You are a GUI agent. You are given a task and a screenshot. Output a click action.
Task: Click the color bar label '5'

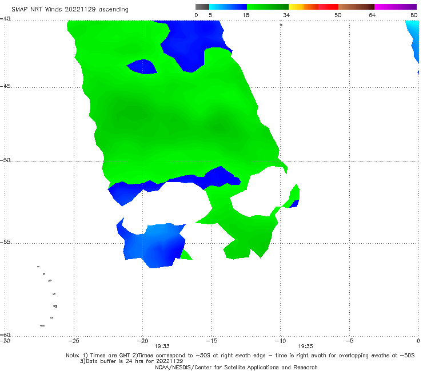click(x=210, y=15)
